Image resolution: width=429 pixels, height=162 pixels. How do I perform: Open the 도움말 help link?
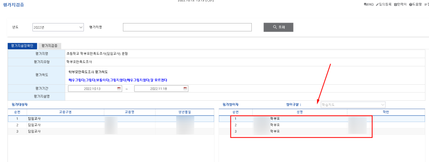[x=415, y=4]
